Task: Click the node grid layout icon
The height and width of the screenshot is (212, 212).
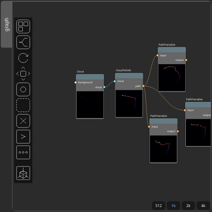Action: tap(23, 26)
